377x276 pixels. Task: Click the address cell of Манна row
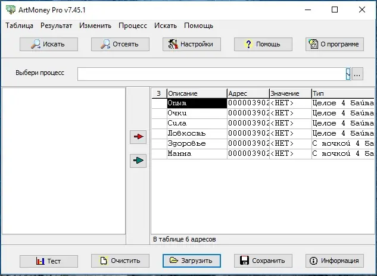pos(248,153)
